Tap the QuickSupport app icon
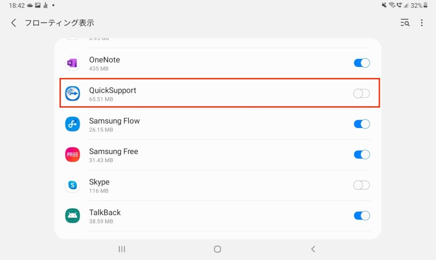The width and height of the screenshot is (436, 260). pyautogui.click(x=72, y=94)
